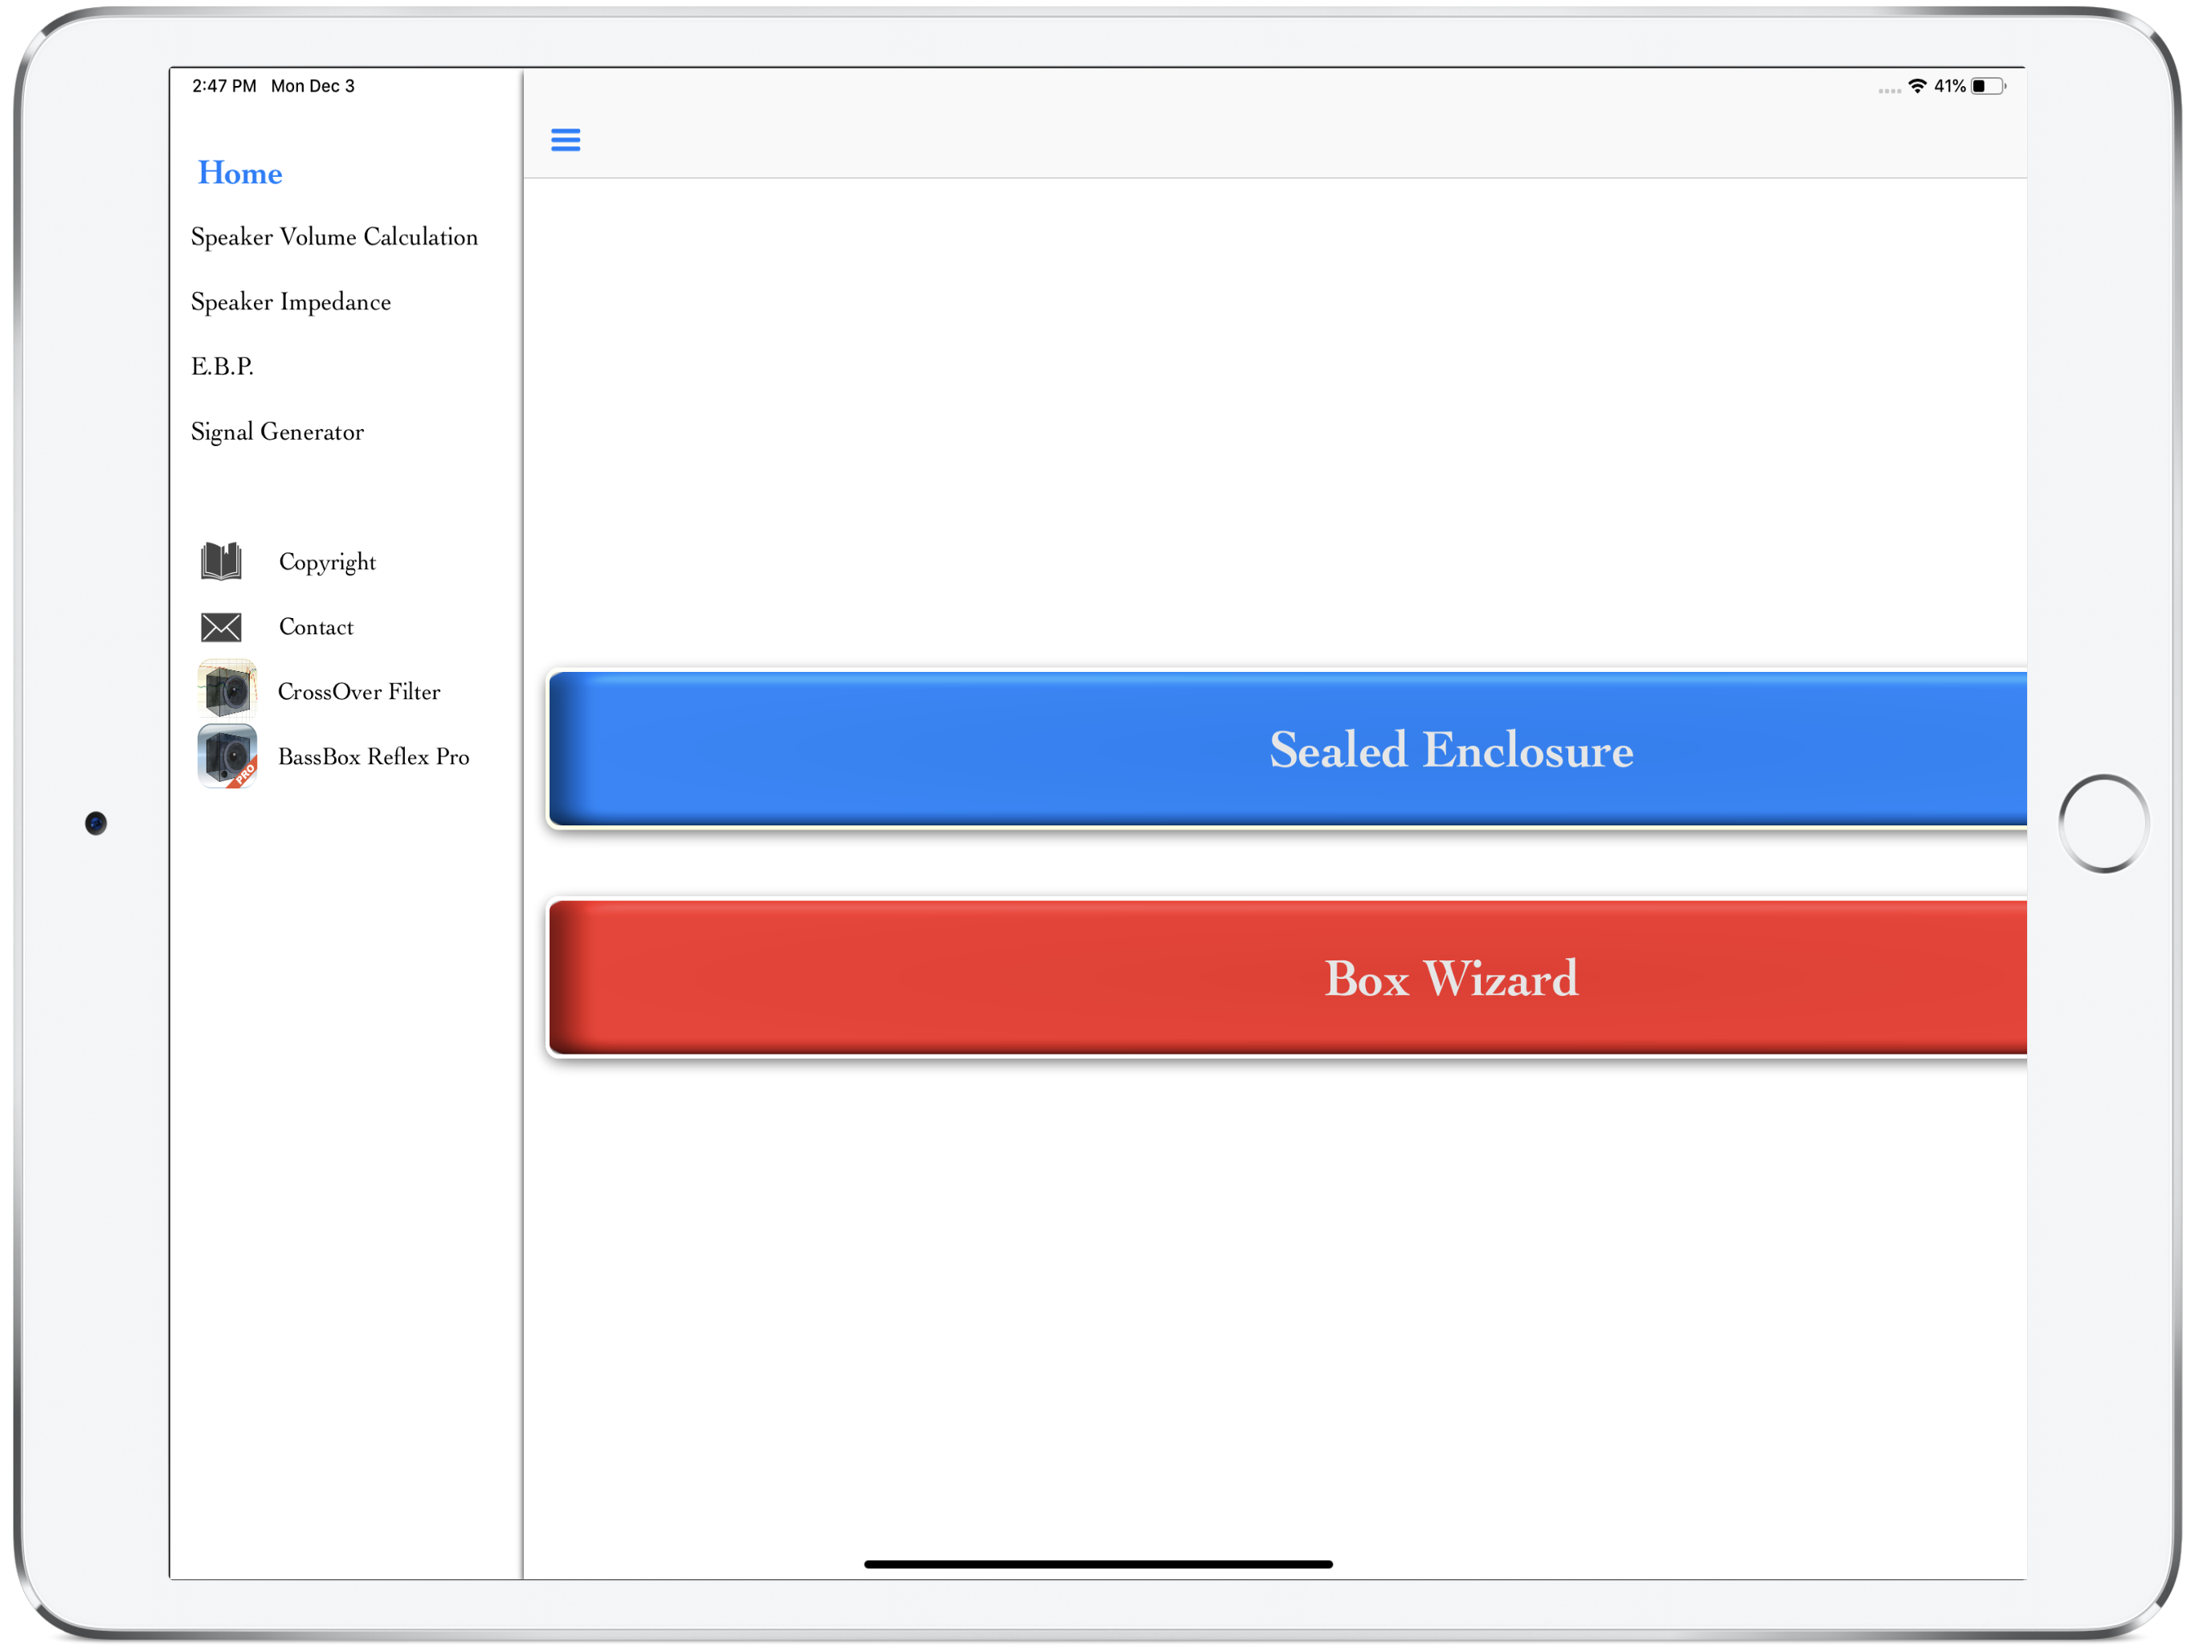This screenshot has width=2195, height=1646.
Task: Select Speaker Impedance menu item
Action: [x=291, y=302]
